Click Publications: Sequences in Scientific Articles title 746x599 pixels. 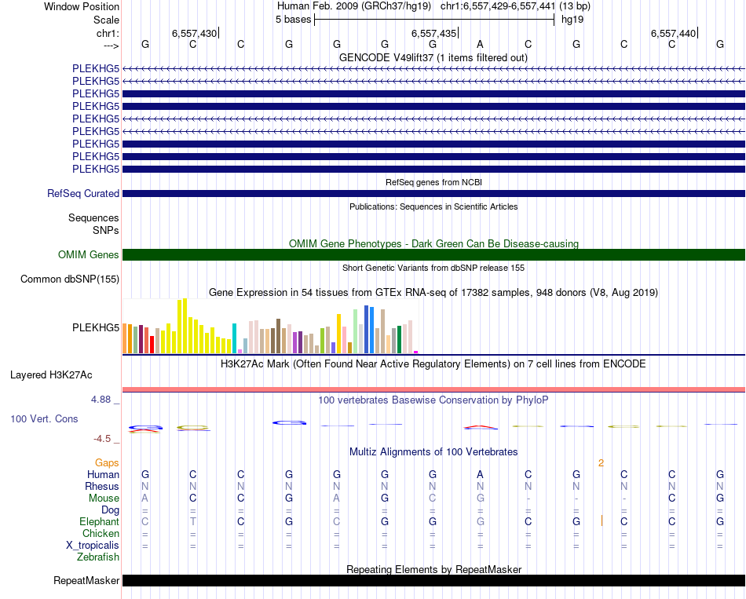coord(433,206)
